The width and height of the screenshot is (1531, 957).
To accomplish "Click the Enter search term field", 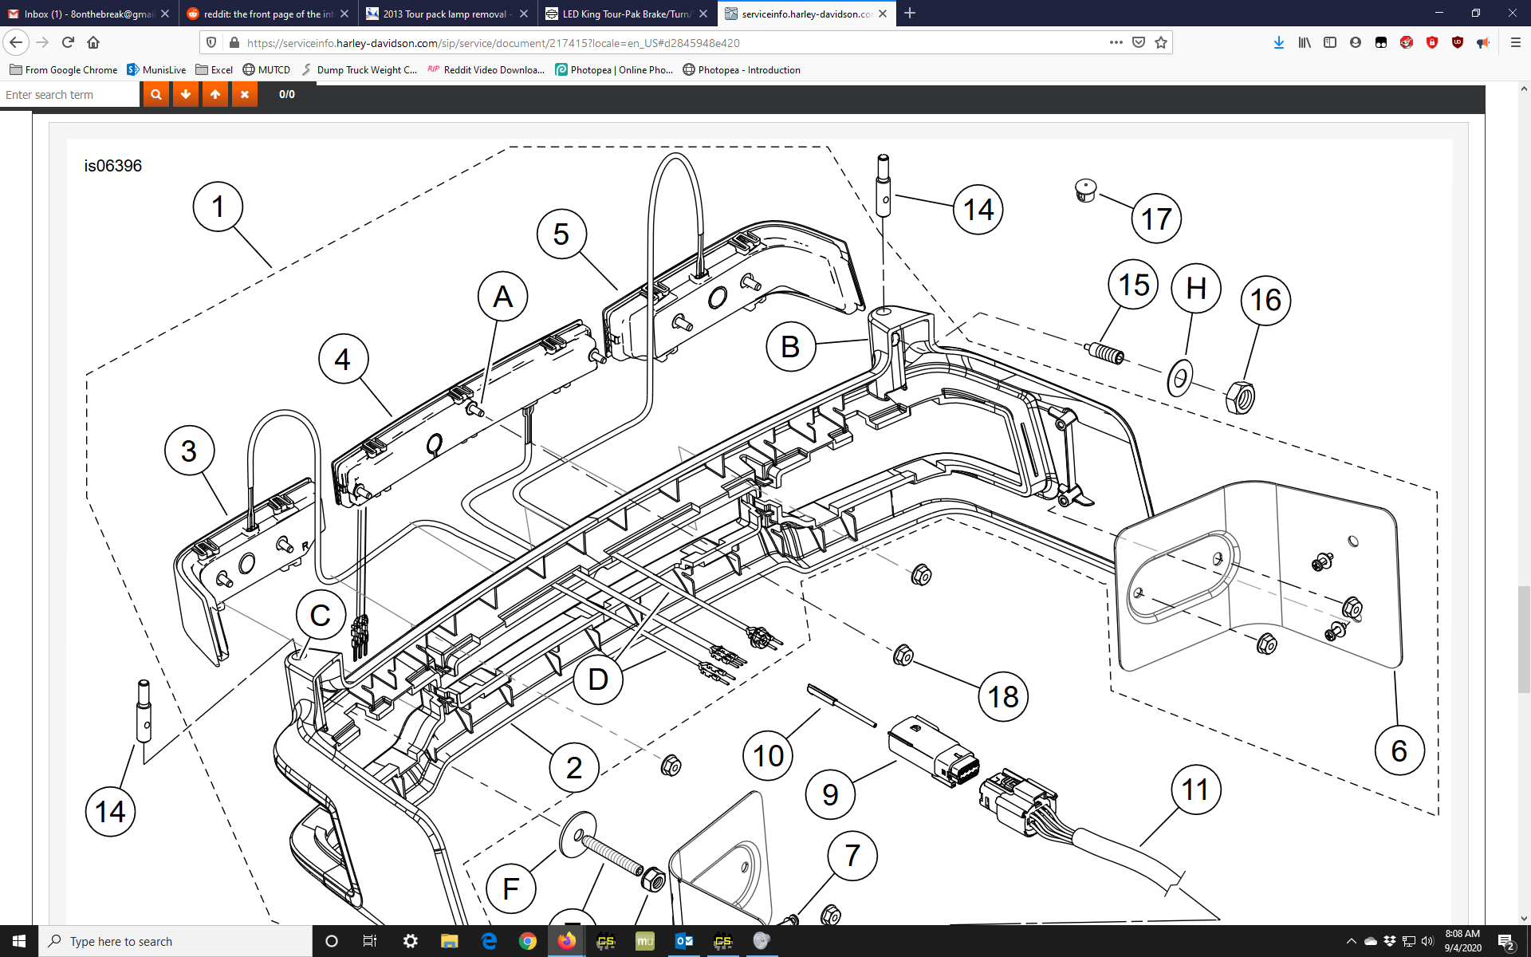I will point(70,94).
